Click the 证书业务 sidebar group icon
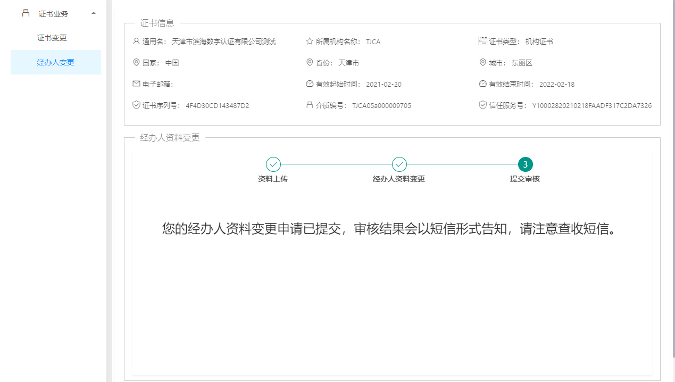The image size is (675, 382). point(26,13)
